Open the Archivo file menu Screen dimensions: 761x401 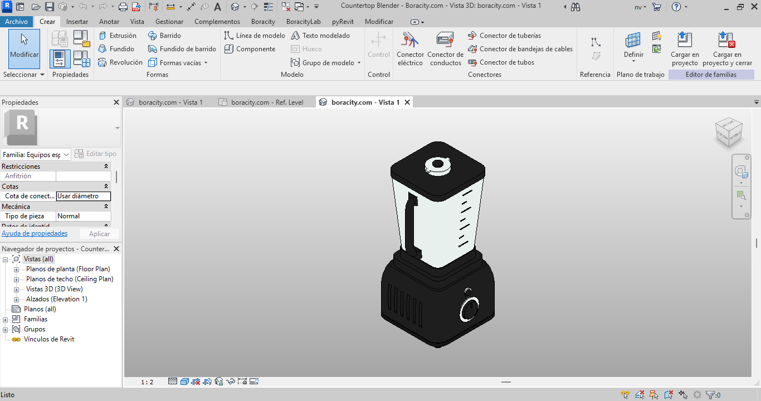click(x=17, y=22)
